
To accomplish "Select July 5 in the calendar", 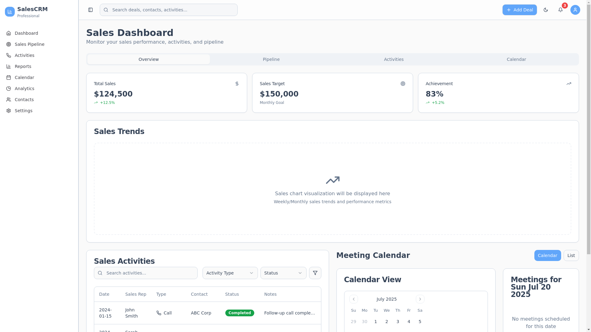I will pyautogui.click(x=420, y=322).
